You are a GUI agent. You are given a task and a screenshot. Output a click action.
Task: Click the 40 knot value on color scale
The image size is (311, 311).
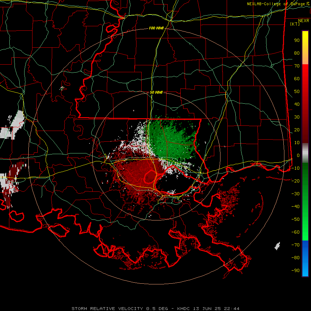(x=297, y=104)
